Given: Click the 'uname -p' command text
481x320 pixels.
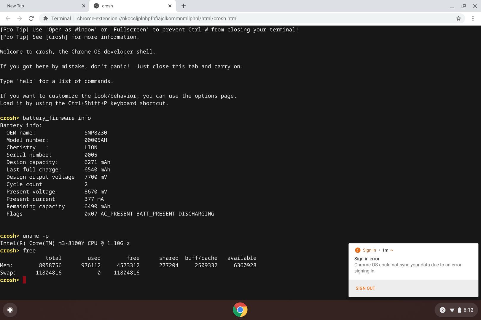Looking at the screenshot, I should coord(36,236).
